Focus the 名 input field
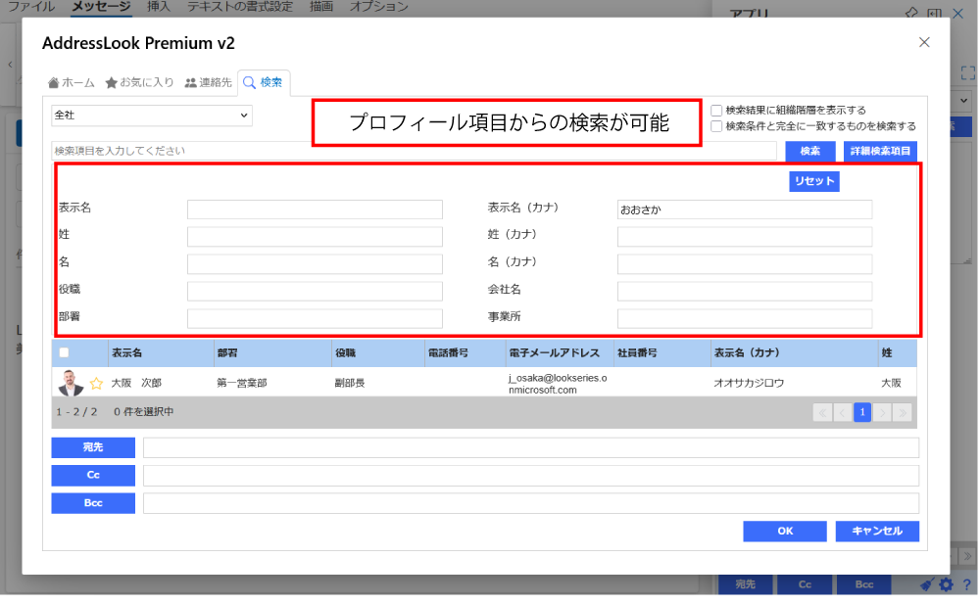Screen dimensions: 980x604 [x=315, y=264]
